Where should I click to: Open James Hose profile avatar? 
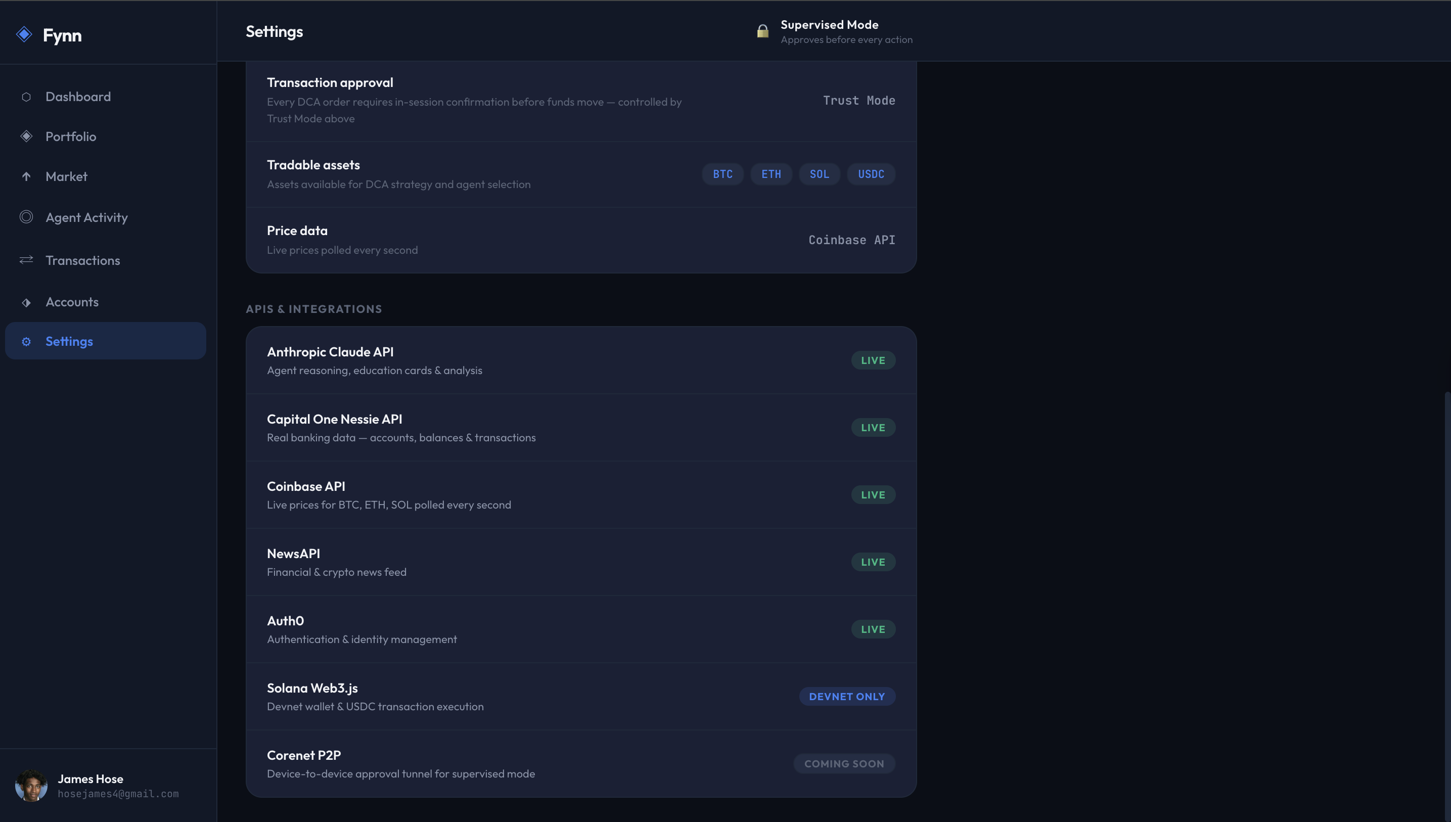[x=31, y=785]
